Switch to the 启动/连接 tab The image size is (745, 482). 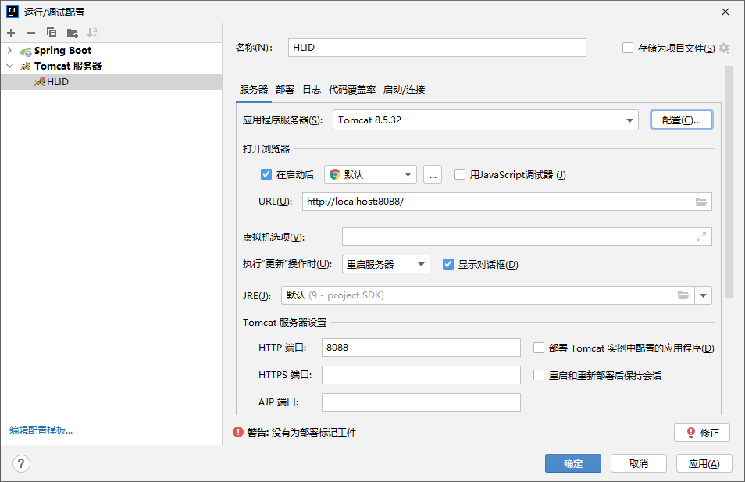click(404, 90)
